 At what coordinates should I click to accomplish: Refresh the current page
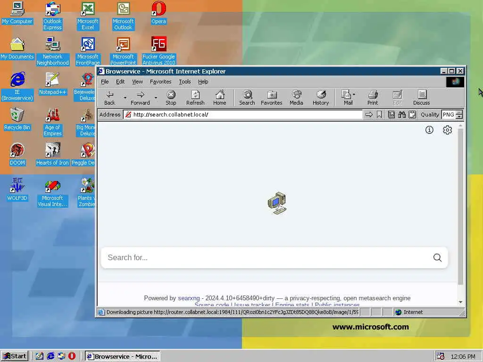195,98
